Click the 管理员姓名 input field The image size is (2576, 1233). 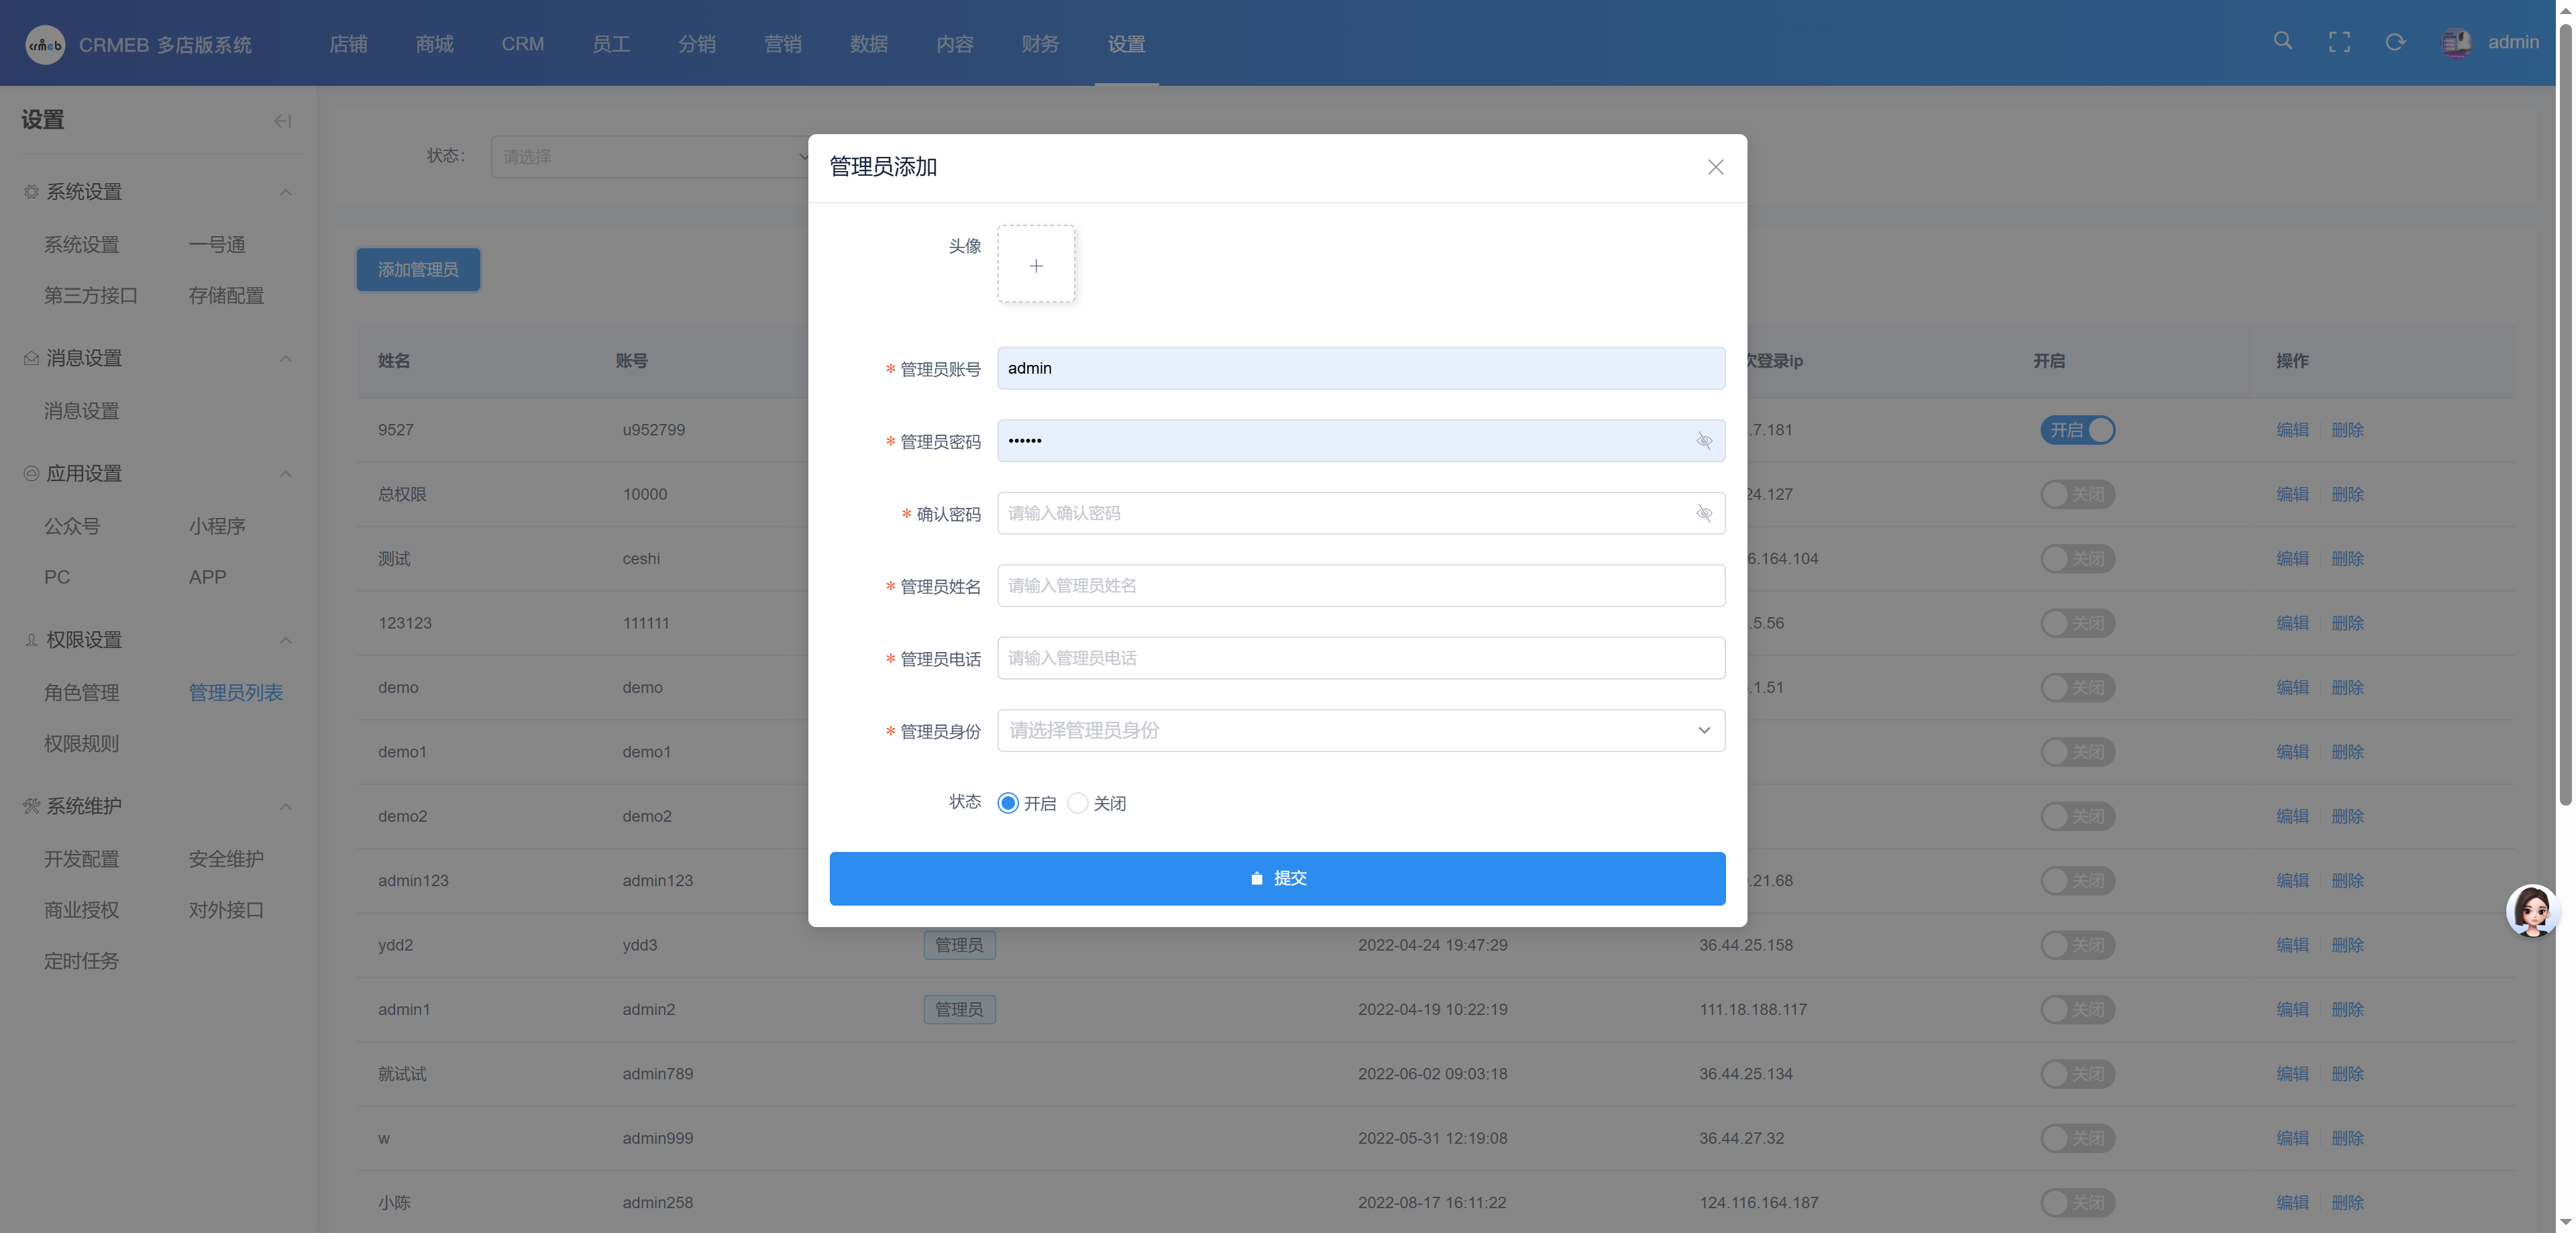coord(1360,586)
